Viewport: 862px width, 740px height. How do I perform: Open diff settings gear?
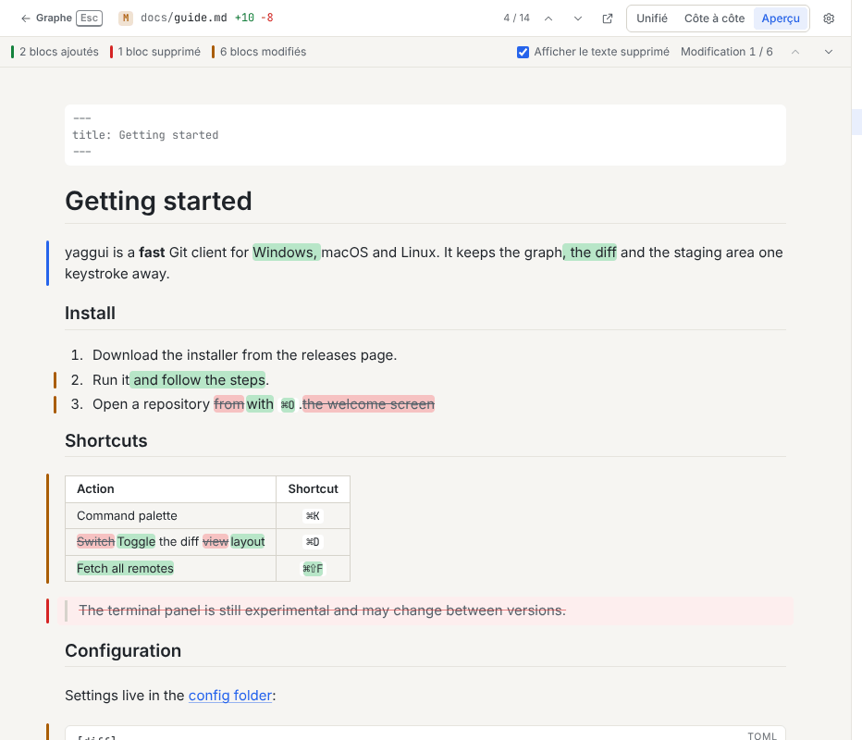(x=829, y=18)
